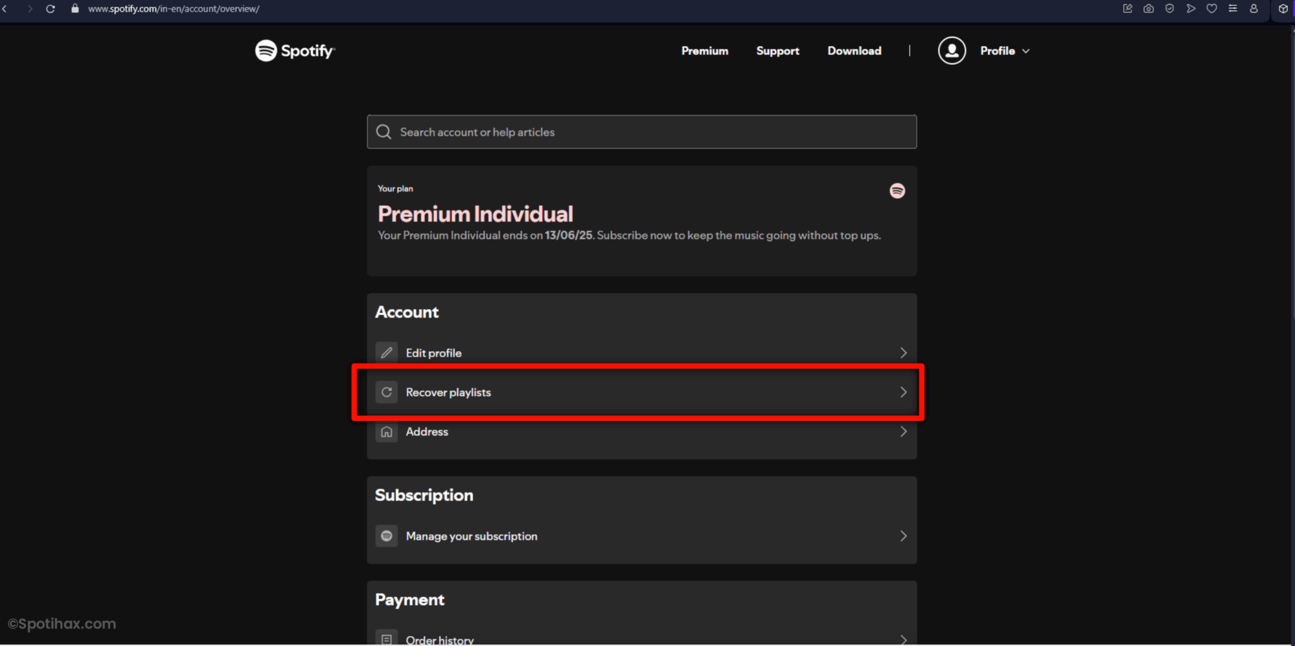Screen dimensions: 1295x646
Task: Open 'Manage your subscription' link text
Action: click(471, 536)
